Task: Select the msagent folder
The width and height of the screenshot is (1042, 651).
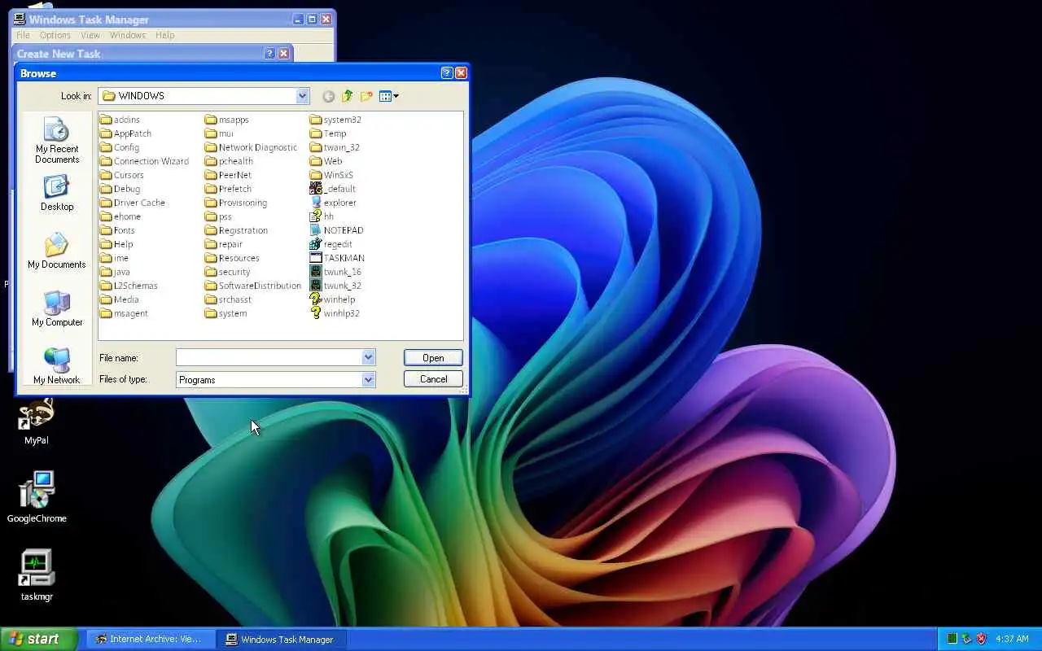Action: click(x=124, y=313)
